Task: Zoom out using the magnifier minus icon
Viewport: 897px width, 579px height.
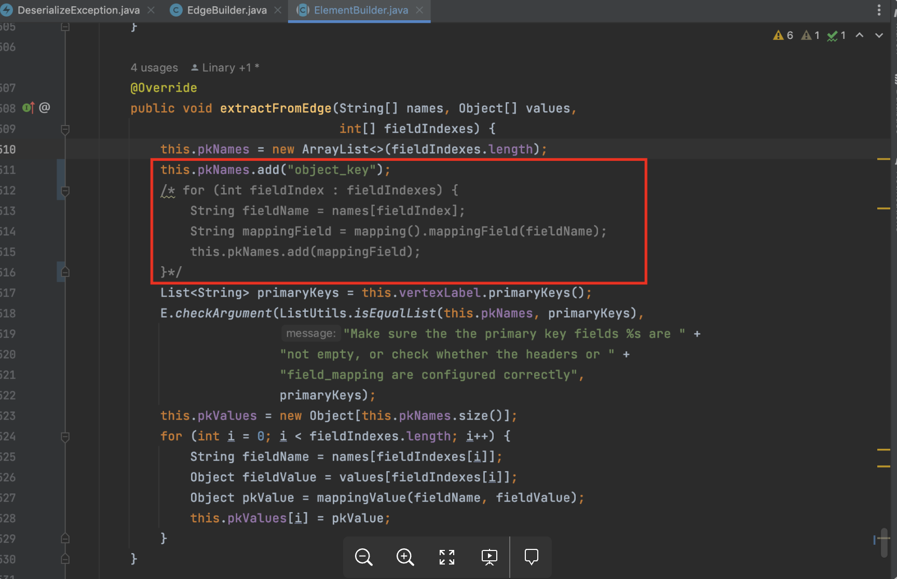Action: 363,557
